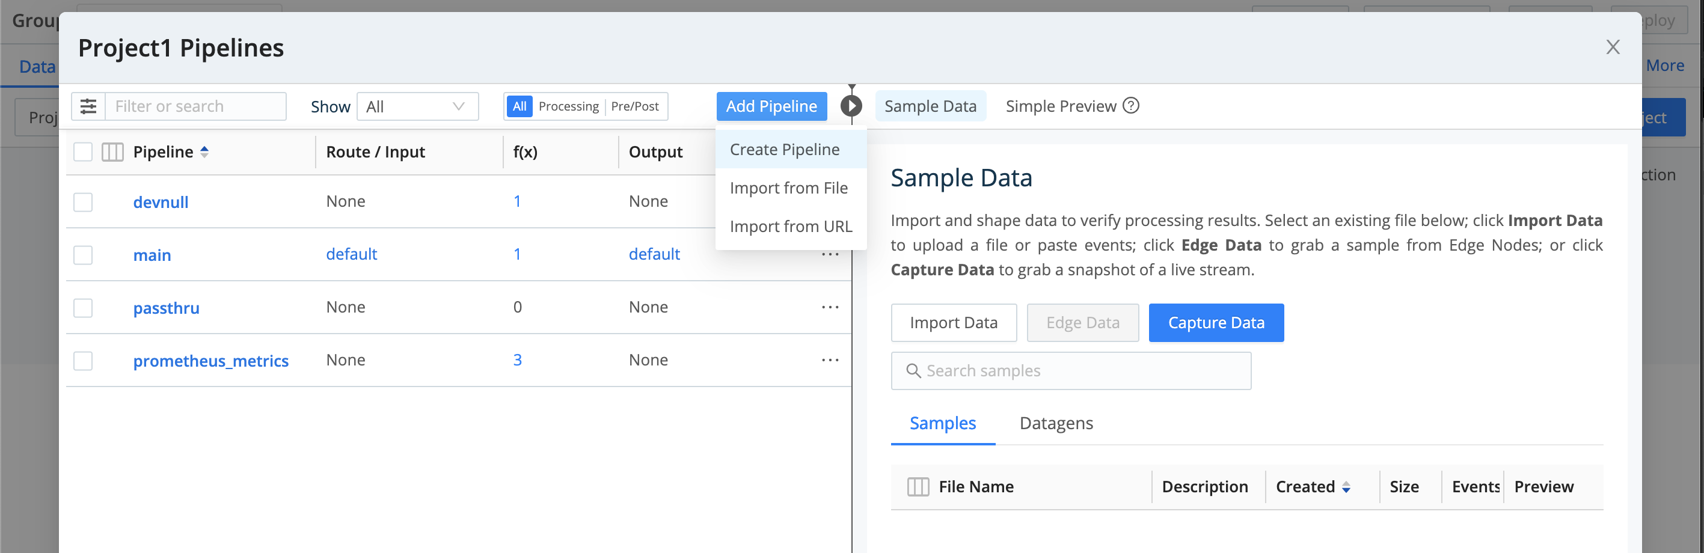Open the options ellipsis for prometheus_metrics
Viewport: 1704px width, 553px height.
830,361
